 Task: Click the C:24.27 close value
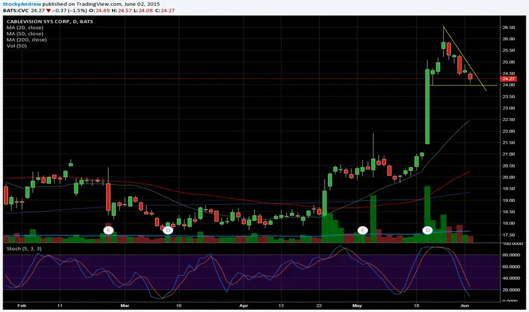(x=165, y=10)
